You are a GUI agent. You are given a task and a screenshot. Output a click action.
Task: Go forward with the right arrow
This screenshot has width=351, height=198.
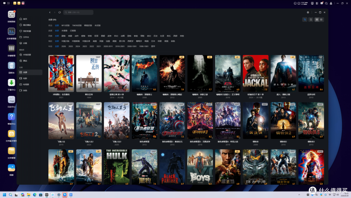[x=54, y=12]
